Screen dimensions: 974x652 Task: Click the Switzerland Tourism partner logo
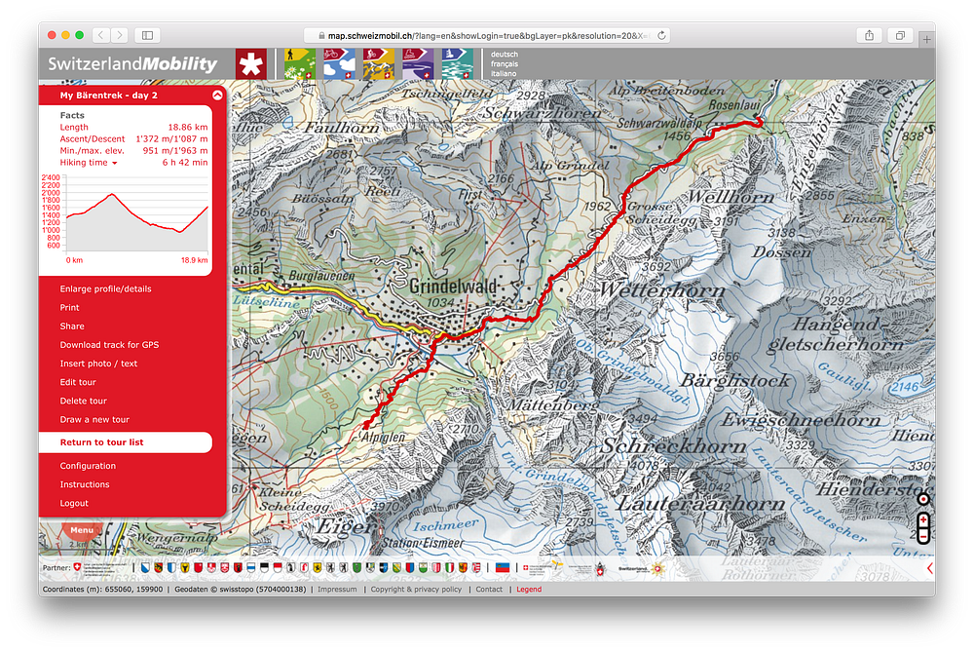(642, 568)
